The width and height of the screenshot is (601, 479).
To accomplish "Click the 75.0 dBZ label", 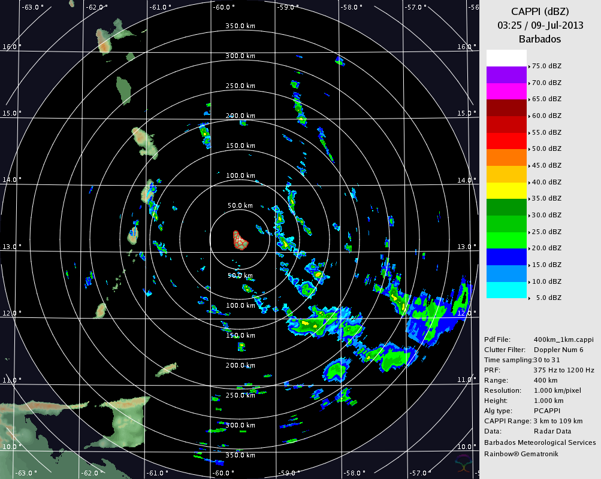I will pos(546,66).
